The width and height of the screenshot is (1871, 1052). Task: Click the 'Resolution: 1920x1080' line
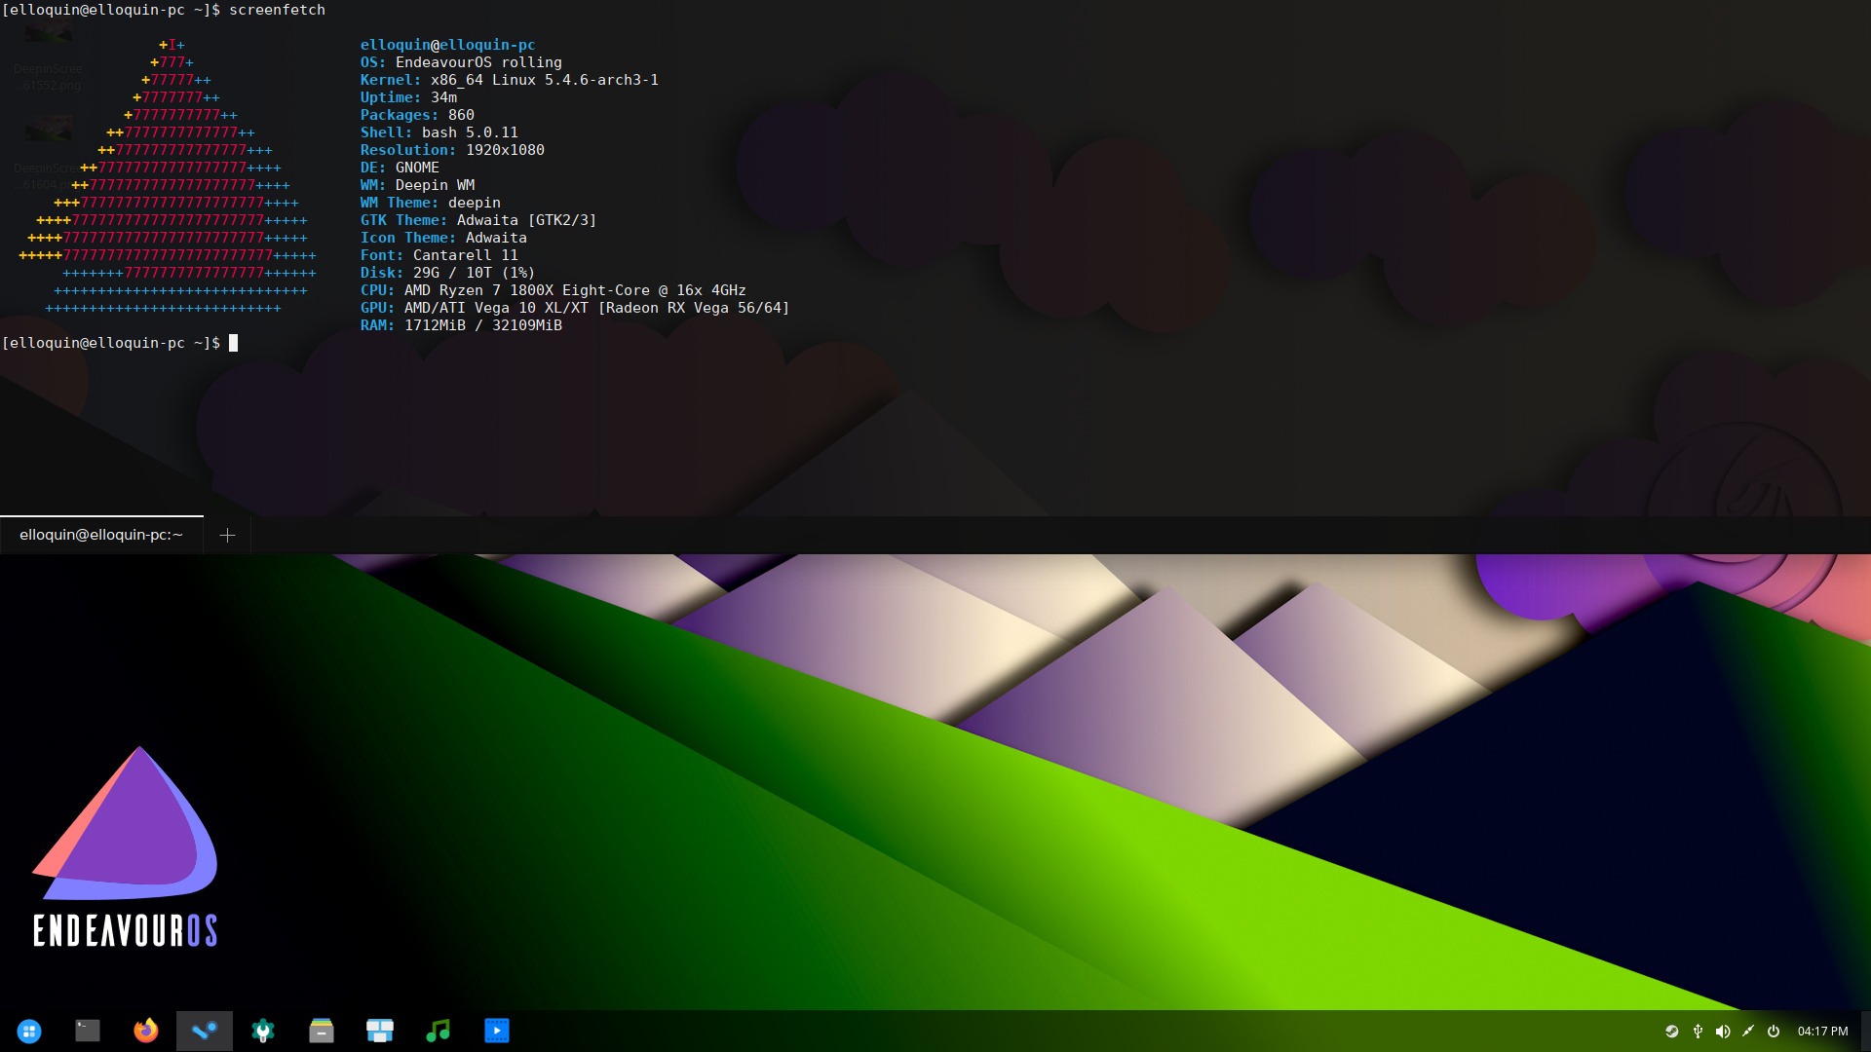[x=452, y=150]
